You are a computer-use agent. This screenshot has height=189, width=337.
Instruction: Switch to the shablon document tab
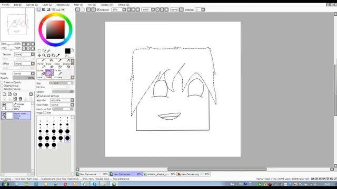160,174
